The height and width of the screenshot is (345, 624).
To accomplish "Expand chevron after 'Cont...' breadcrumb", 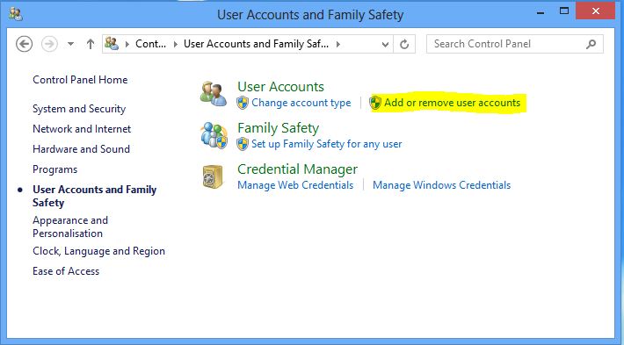I will pyautogui.click(x=176, y=44).
